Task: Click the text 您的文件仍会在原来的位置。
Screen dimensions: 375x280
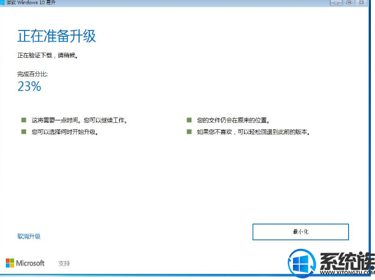Action: coord(233,120)
